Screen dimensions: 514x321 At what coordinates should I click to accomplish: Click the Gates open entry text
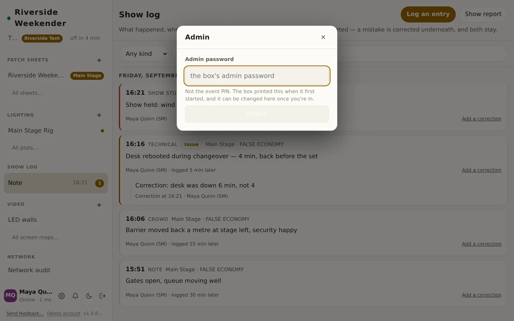pyautogui.click(x=173, y=281)
